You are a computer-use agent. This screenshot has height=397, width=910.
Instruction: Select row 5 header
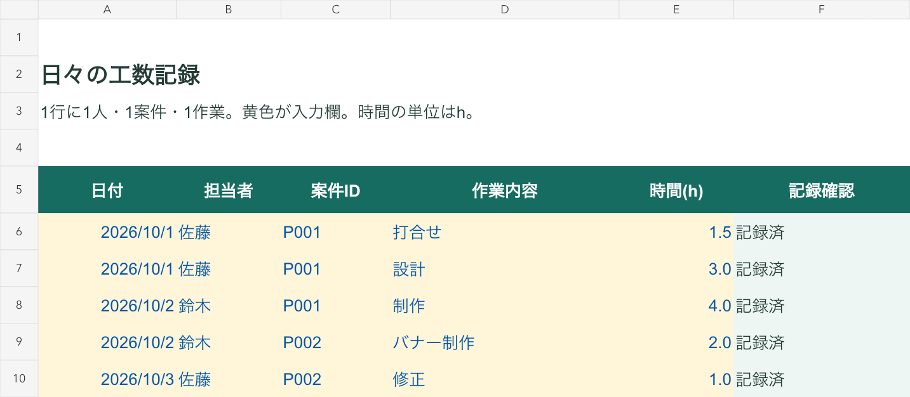point(19,190)
